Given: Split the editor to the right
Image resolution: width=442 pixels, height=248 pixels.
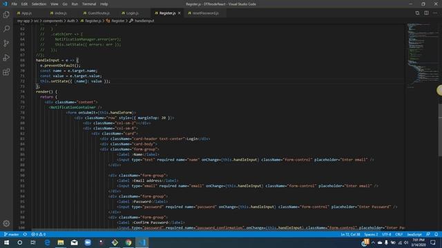Looking at the screenshot, I should coord(426,13).
